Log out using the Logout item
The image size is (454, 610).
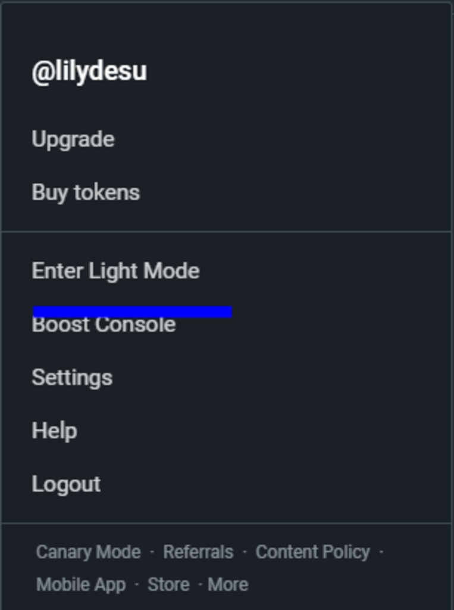click(x=66, y=484)
